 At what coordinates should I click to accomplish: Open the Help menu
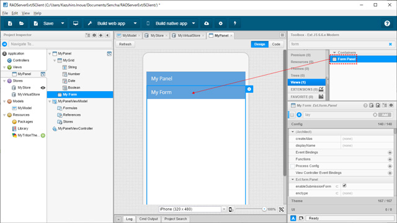tap(37, 13)
